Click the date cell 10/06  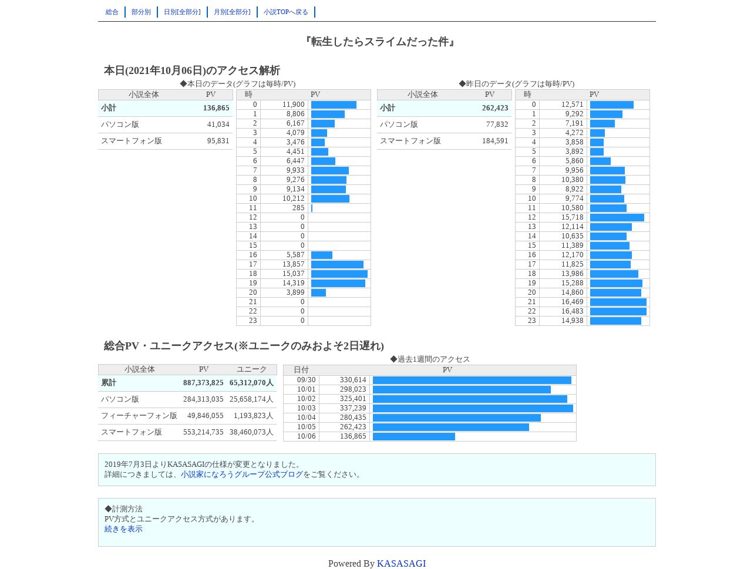click(306, 436)
